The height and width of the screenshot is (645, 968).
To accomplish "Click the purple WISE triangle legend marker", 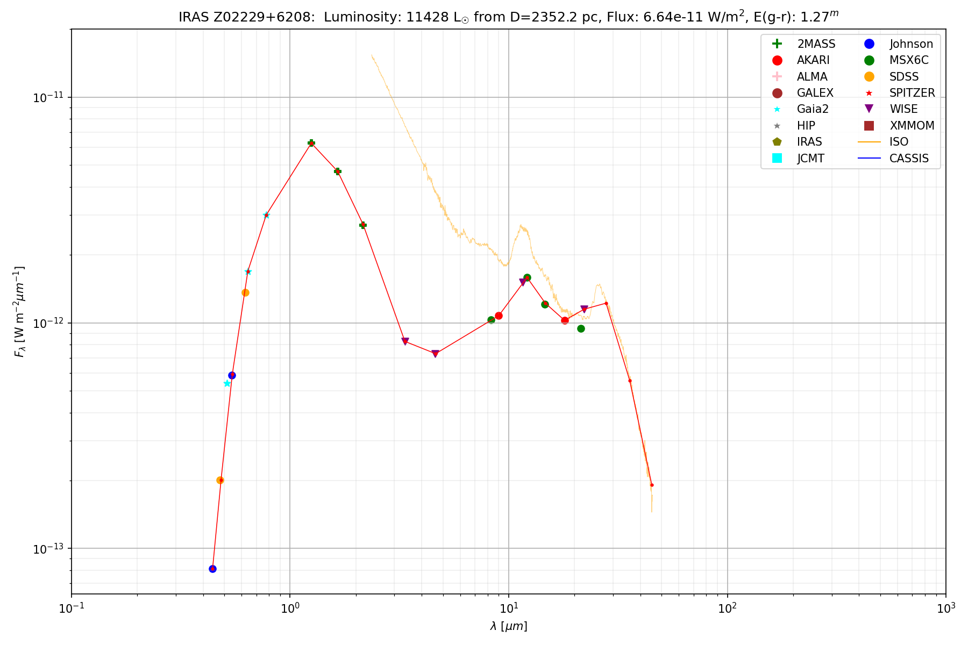I will click(869, 109).
